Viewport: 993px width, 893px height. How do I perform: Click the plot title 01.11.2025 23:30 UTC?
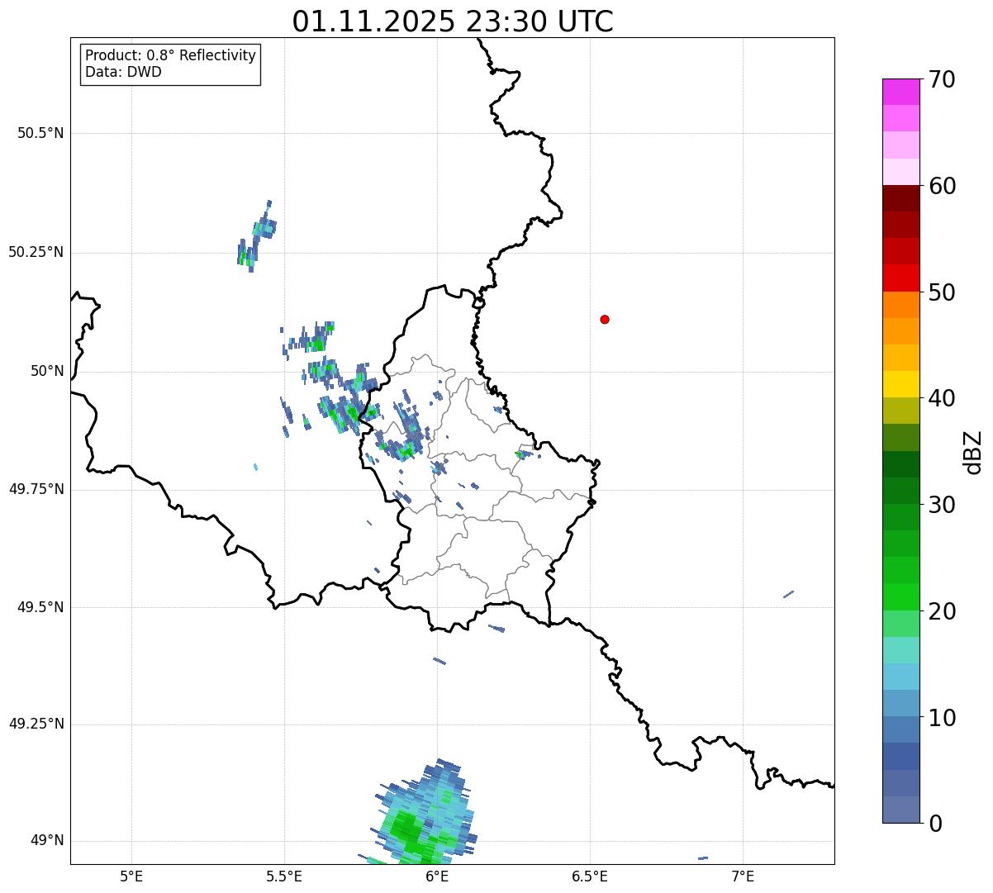point(453,21)
